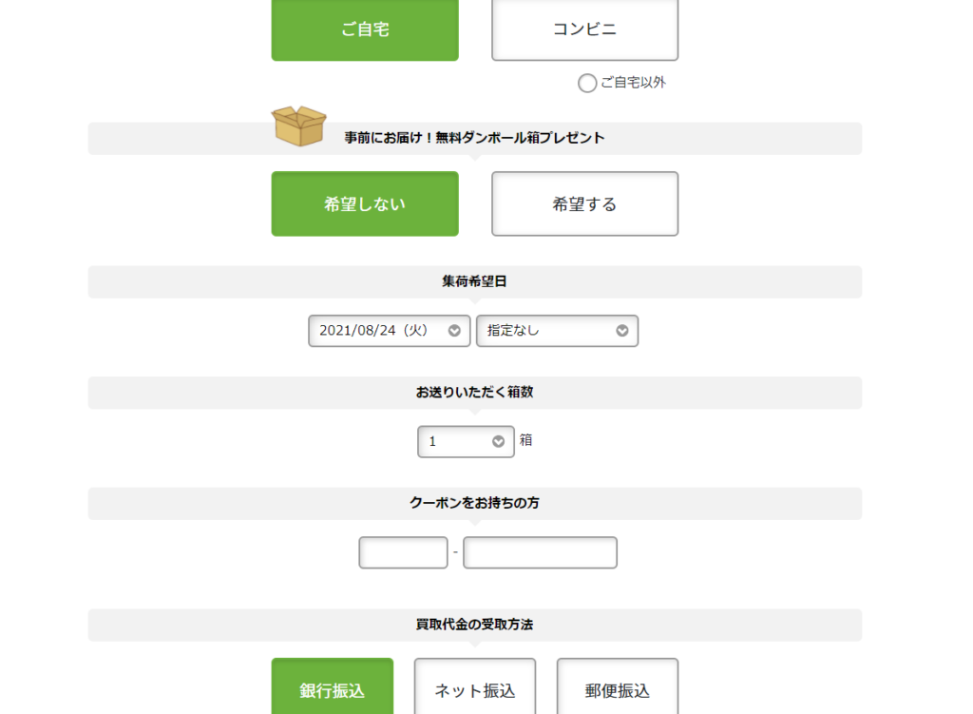The width and height of the screenshot is (973, 714).
Task: Select 郵便振込 payment method
Action: click(617, 688)
